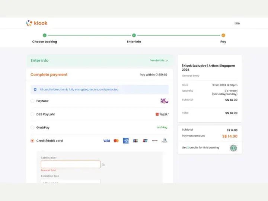This screenshot has width=268, height=201.
Task: Click the Discover card logo
Action: point(155,141)
